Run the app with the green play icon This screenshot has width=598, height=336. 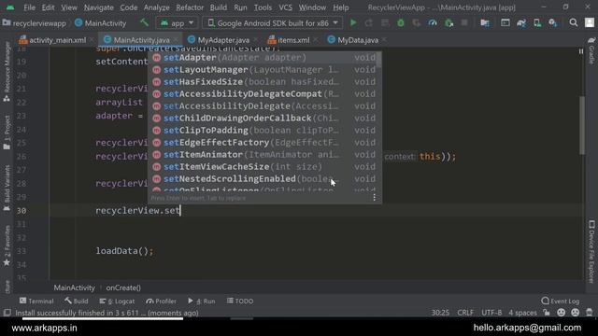(x=353, y=23)
